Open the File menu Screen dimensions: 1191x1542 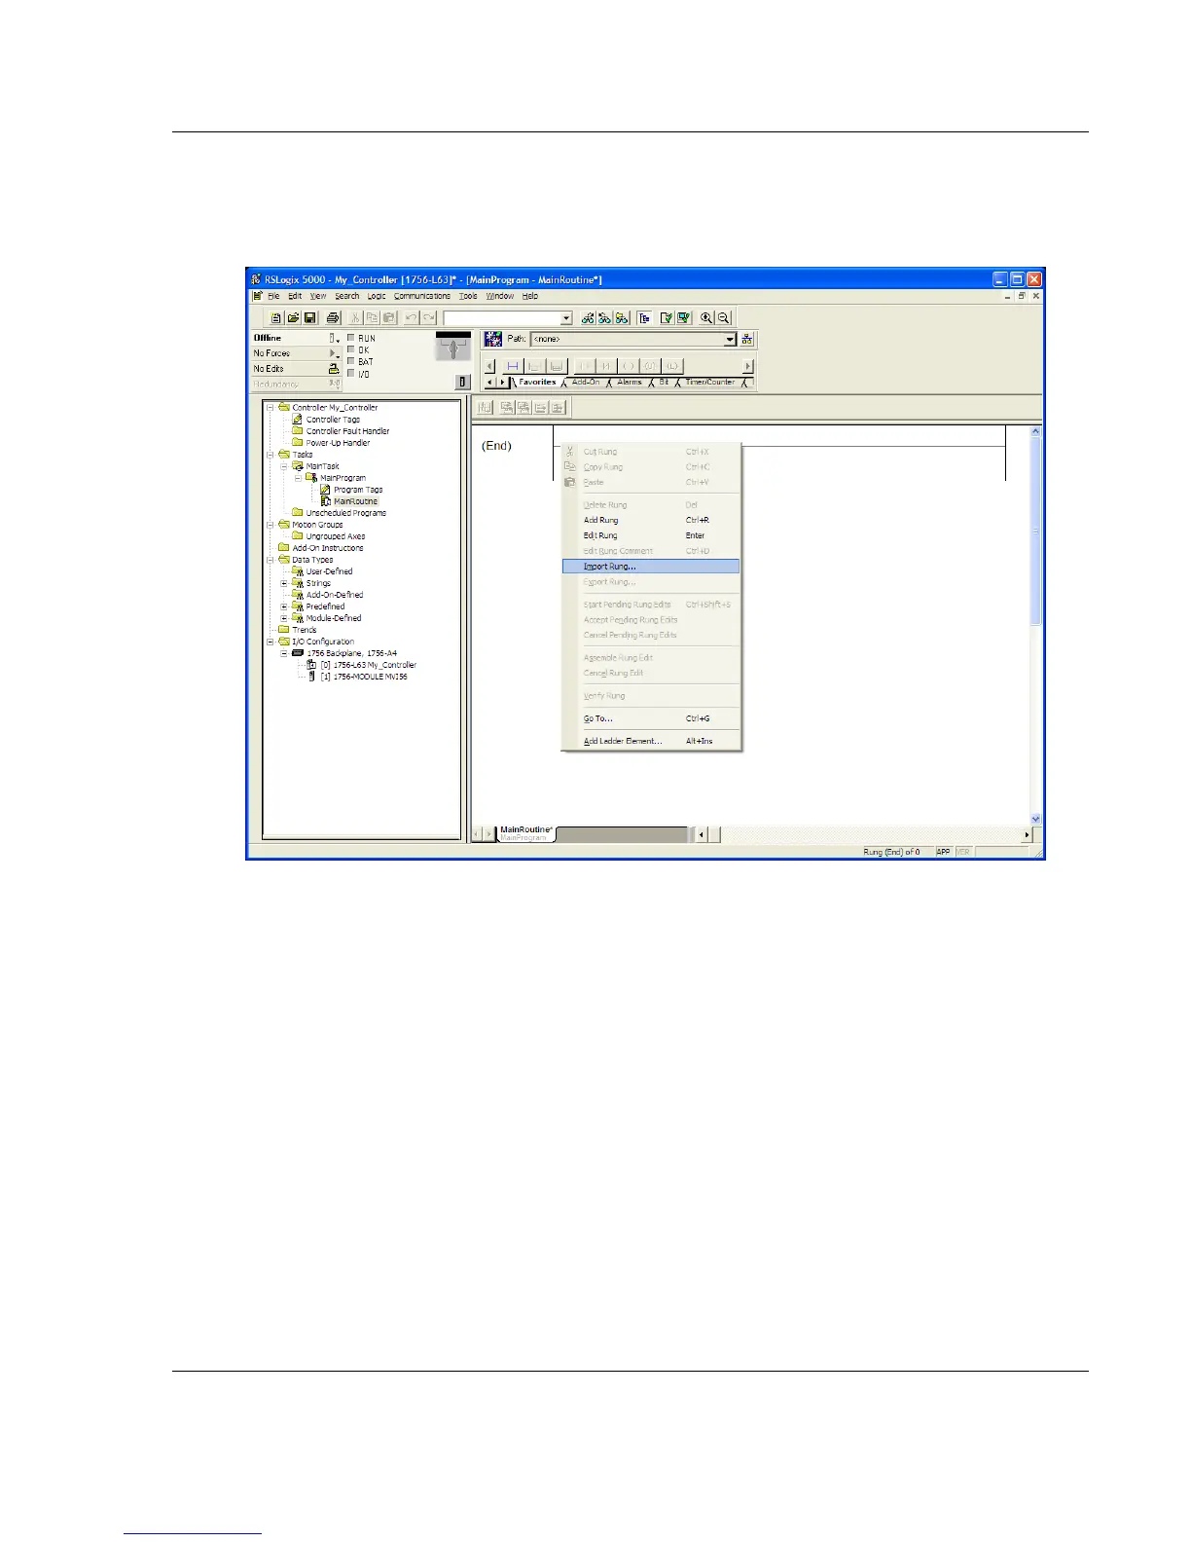(x=274, y=296)
